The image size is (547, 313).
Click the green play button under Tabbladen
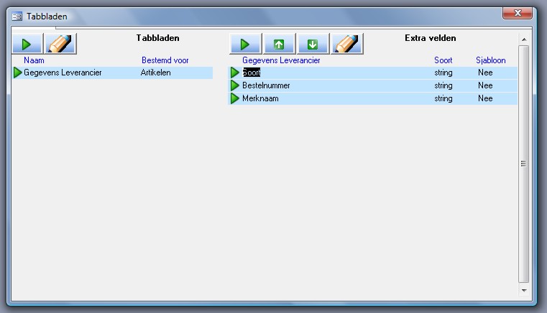point(27,44)
